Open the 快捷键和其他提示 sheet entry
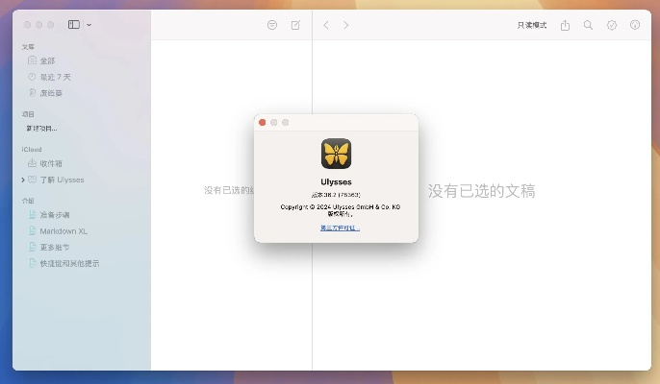Image resolution: width=660 pixels, height=384 pixels. [x=63, y=263]
